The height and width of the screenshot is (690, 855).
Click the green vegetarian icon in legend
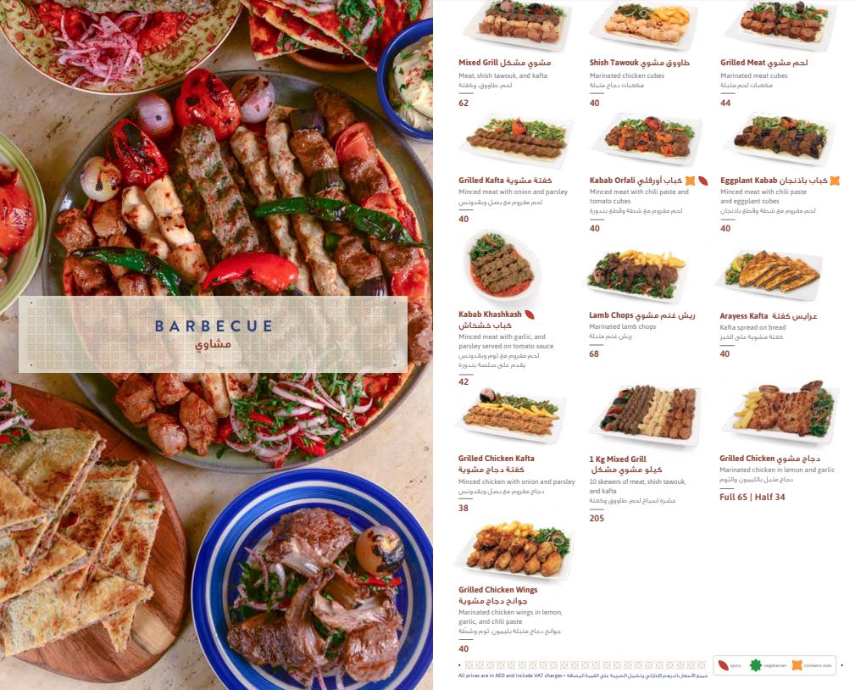tap(755, 665)
